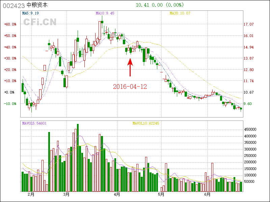Click the stock name 中粮资本
Image resolution: width=270 pixels, height=202 pixels.
[37, 5]
